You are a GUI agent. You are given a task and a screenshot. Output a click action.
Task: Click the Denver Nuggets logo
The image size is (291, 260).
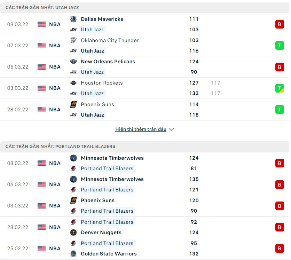click(73, 233)
